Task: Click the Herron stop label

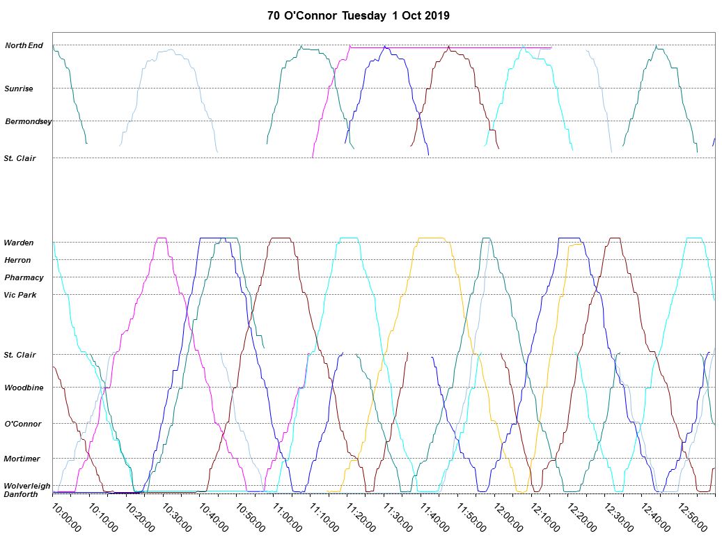Action: point(17,261)
